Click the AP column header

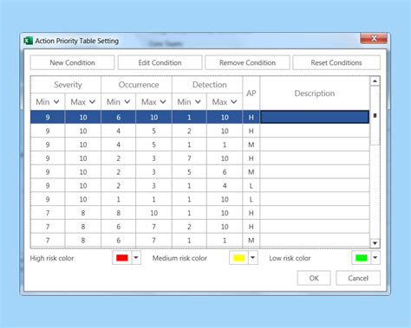251,93
